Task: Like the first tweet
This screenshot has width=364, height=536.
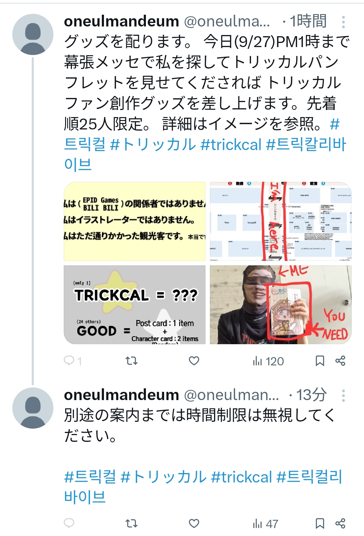Action: click(x=194, y=360)
